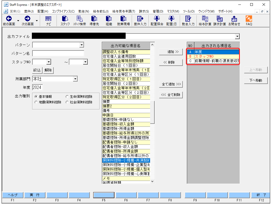272x204 pixels.
Task: Click scroll-down arrow of available items list
Action: click(152, 181)
